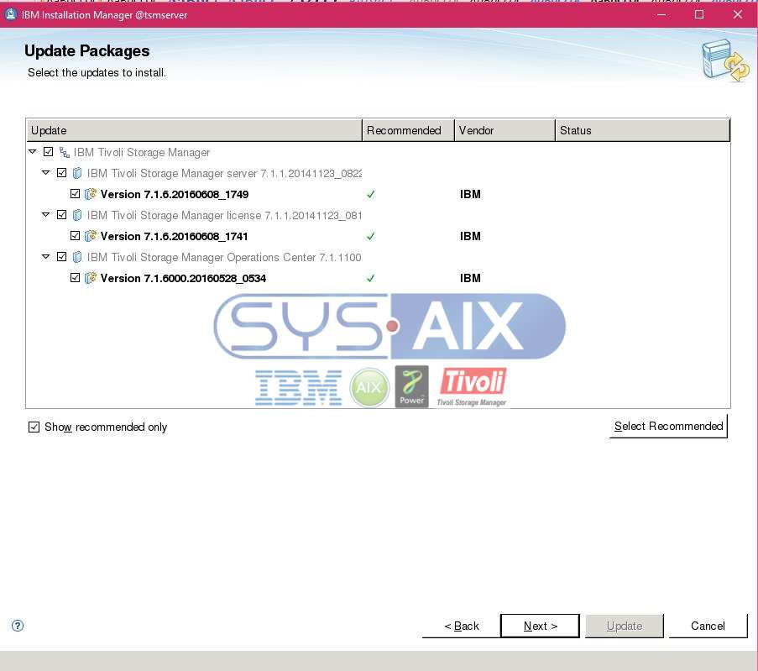Click the help question mark icon
This screenshot has width=758, height=671.
click(18, 626)
